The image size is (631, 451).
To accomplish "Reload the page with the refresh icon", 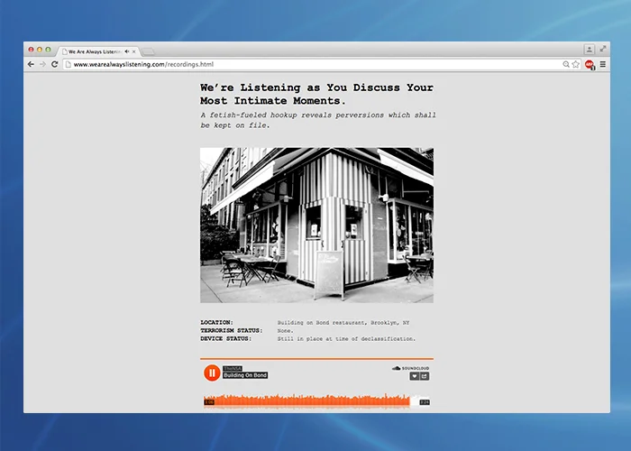I will click(55, 64).
